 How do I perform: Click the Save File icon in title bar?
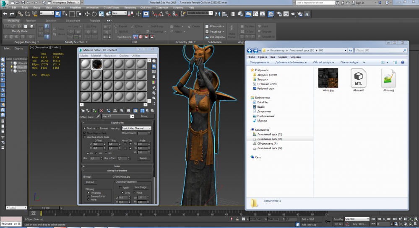pyautogui.click(x=23, y=3)
